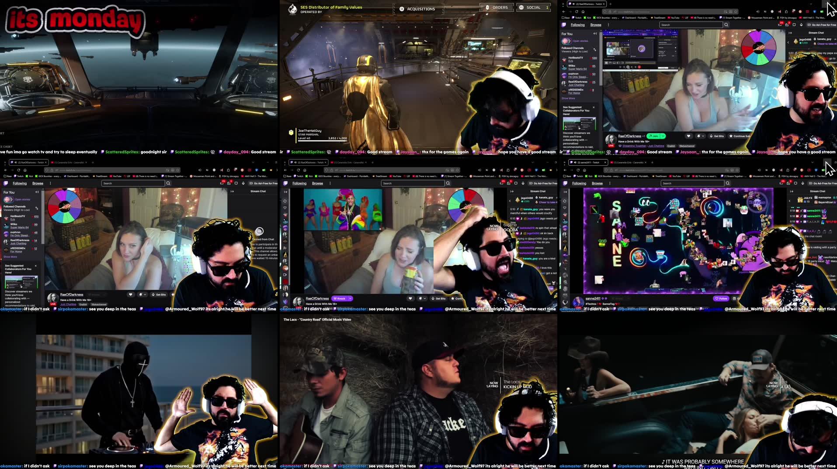This screenshot has height=469, width=837.
Task: Click search field in sanne2411 frame
Action: click(692, 183)
